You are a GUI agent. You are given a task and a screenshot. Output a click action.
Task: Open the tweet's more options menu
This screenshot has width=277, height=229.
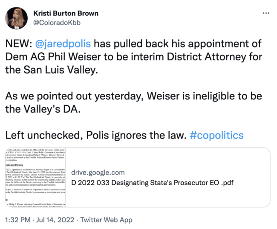point(266,13)
